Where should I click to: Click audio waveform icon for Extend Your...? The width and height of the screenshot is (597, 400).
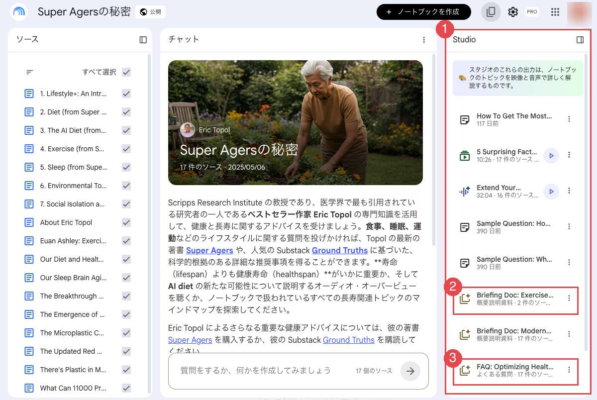465,191
